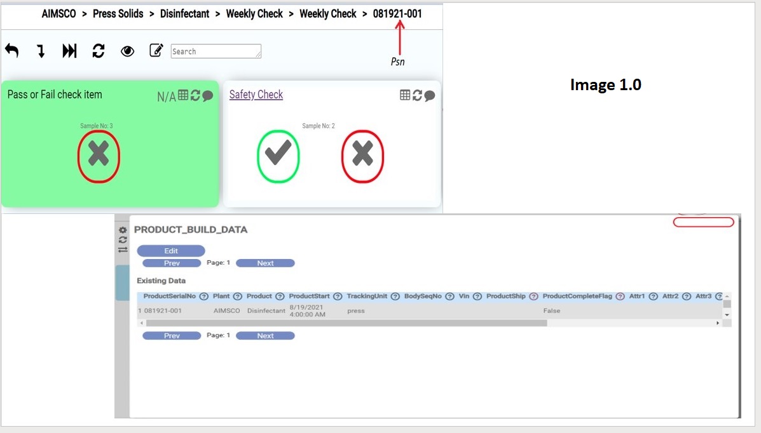Open help icon for Vin column
This screenshot has width=761, height=433.
tap(477, 296)
